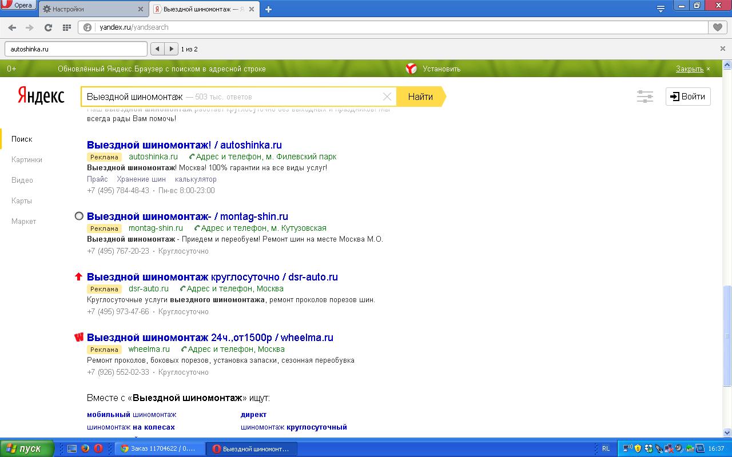Click the site globe icon in address bar
Image resolution: width=732 pixels, height=457 pixels.
coord(87,27)
